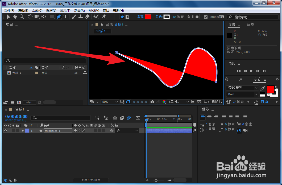
Task: Select the Pan Behind anchor point tool
Action: (x=44, y=17)
